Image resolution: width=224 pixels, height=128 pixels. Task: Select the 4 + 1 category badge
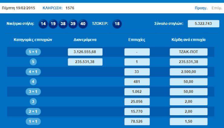33,72
